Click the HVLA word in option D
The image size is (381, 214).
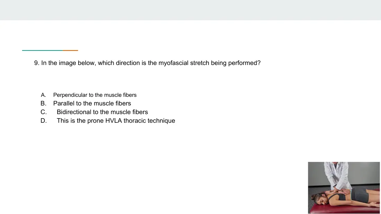pos(114,121)
